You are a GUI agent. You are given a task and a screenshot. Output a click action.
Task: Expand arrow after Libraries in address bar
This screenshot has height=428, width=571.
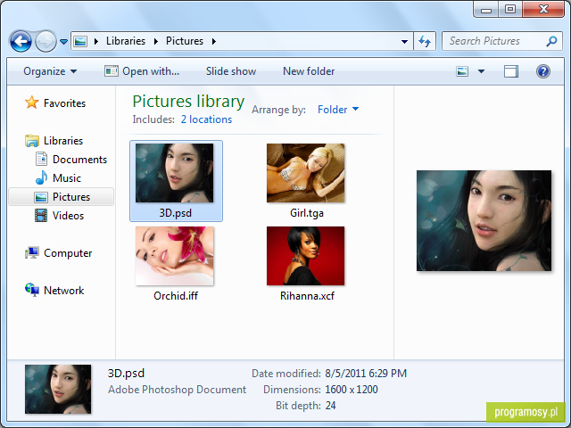point(156,42)
